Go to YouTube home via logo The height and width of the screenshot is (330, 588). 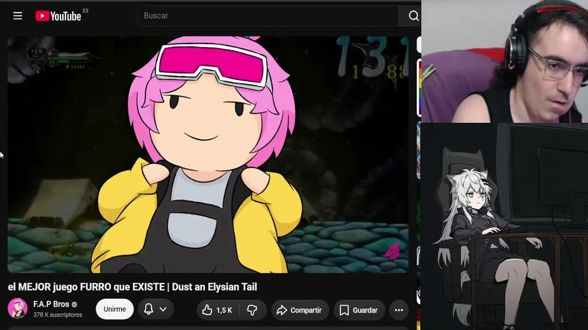coord(58,16)
